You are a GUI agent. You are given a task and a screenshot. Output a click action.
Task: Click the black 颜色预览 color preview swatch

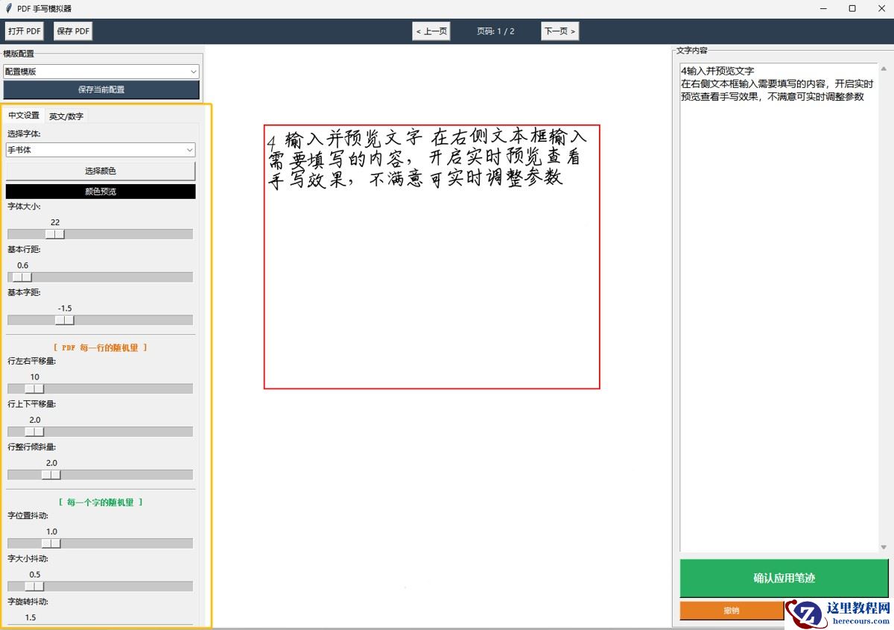101,191
